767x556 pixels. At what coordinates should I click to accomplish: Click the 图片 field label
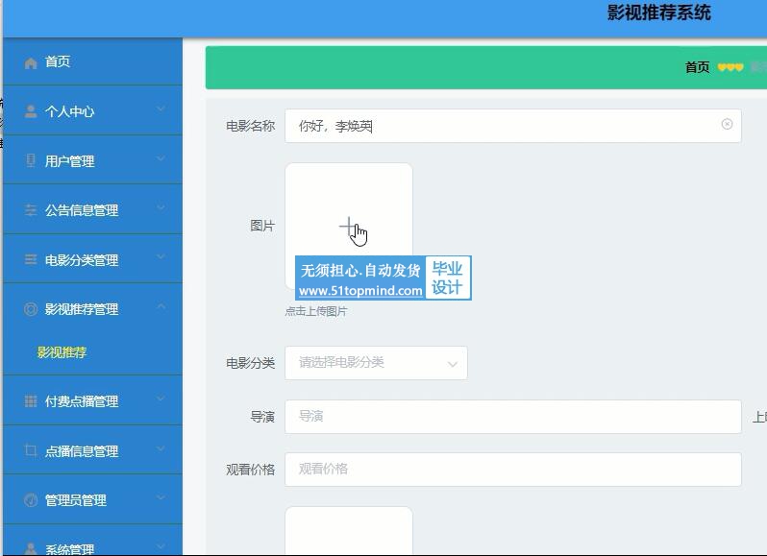(262, 226)
